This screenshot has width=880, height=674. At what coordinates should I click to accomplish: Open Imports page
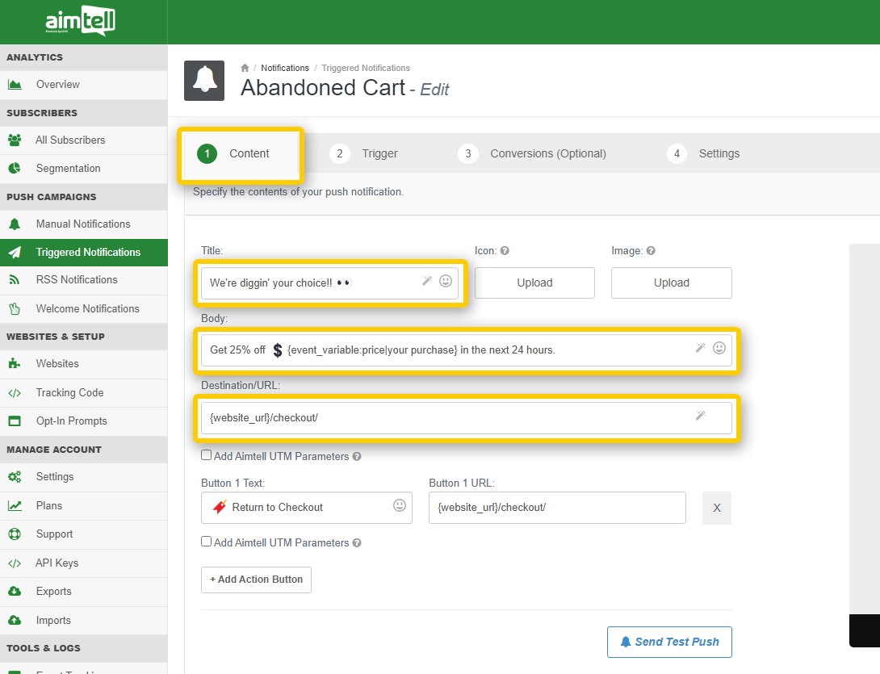[x=84, y=620]
